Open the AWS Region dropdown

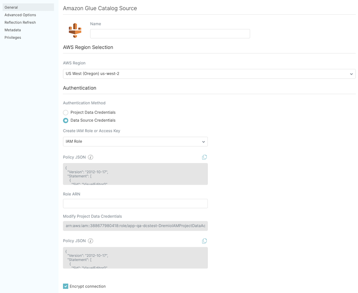(209, 74)
